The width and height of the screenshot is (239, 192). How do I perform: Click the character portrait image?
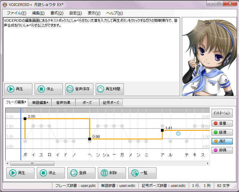pos(209,57)
